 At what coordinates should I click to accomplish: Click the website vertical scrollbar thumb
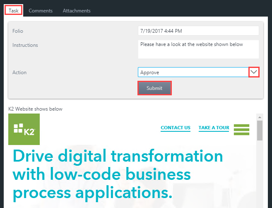pyautogui.click(x=260, y=131)
